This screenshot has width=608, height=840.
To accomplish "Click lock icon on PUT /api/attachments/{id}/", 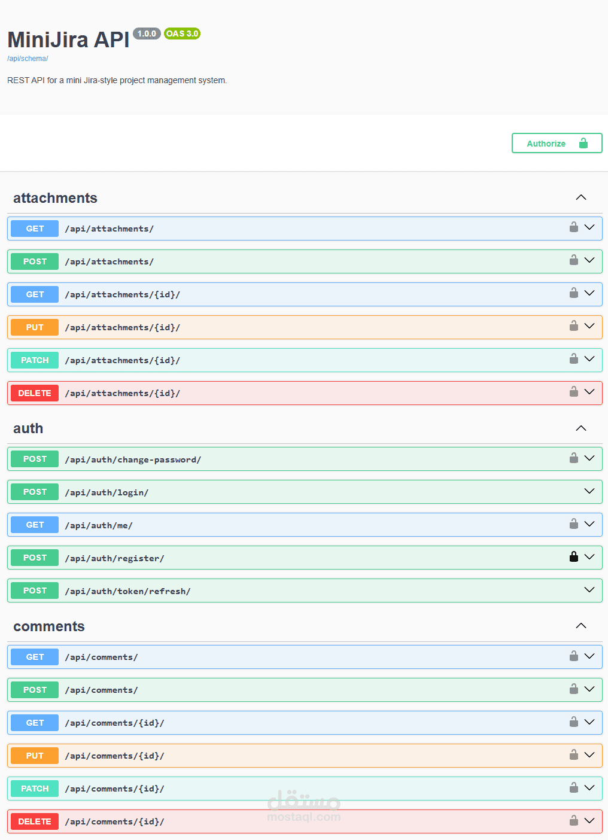I will [574, 326].
